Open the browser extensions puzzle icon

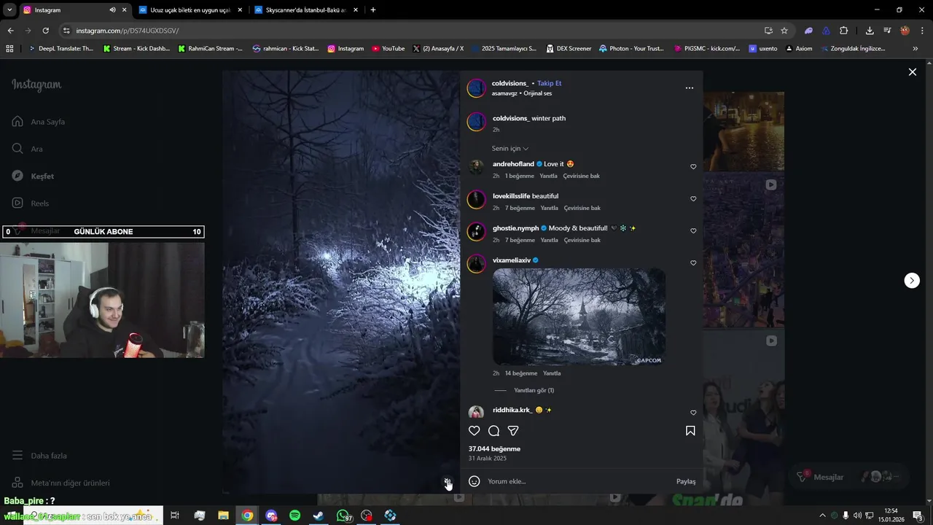(843, 31)
